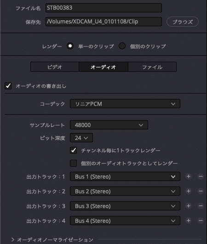Switch to the ファイル tab

click(152, 67)
